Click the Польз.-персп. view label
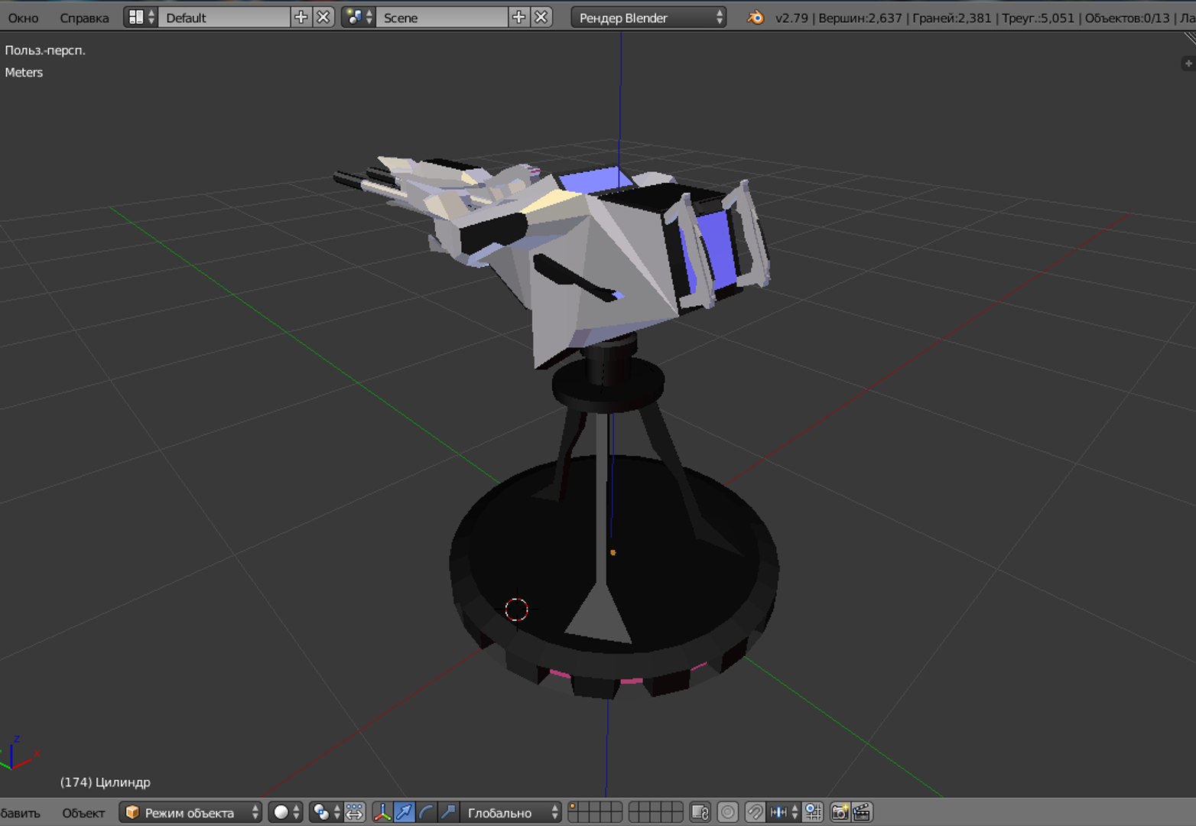 [x=45, y=50]
